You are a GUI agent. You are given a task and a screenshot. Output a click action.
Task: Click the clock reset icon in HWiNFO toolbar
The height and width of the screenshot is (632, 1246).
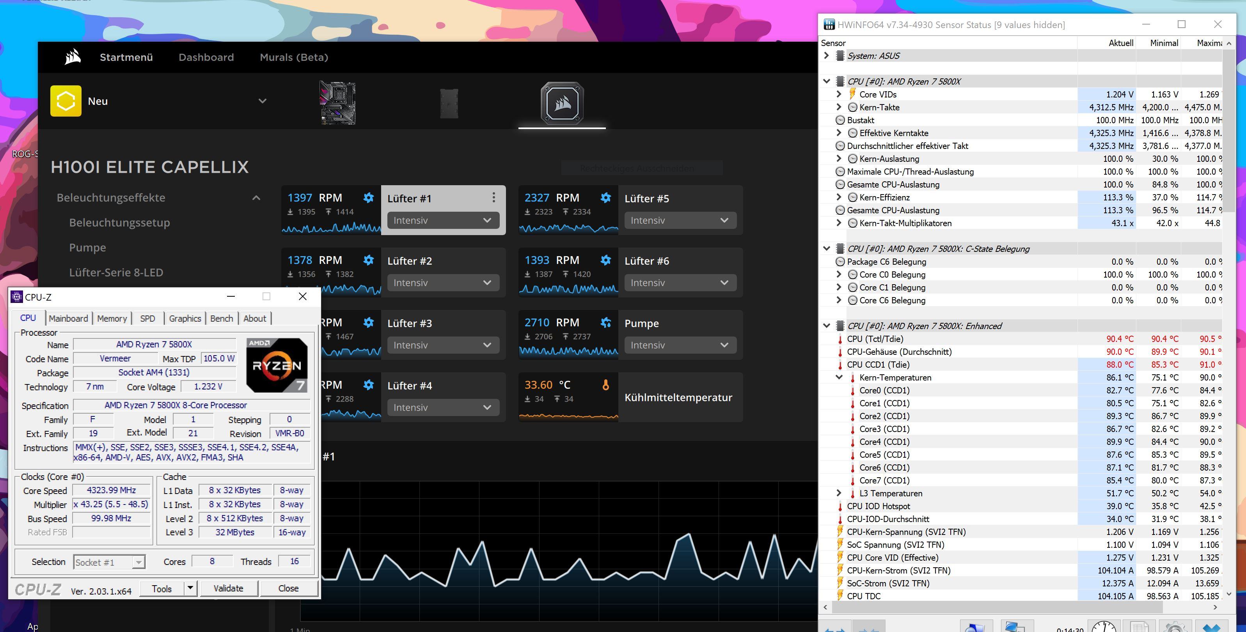click(1104, 626)
